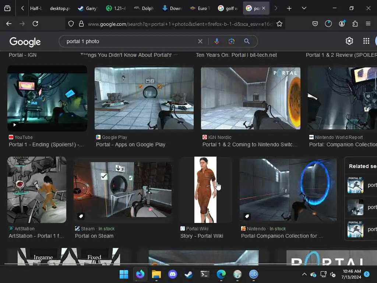
Task: Open Firefox from the taskbar
Action: point(140,274)
